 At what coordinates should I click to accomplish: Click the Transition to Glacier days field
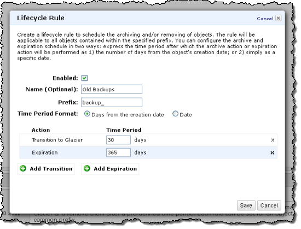118,140
